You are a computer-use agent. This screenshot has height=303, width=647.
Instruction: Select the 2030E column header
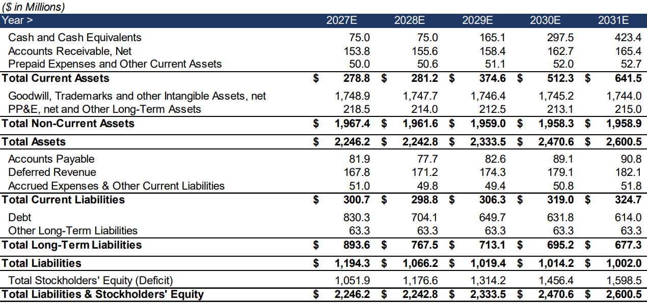point(545,21)
